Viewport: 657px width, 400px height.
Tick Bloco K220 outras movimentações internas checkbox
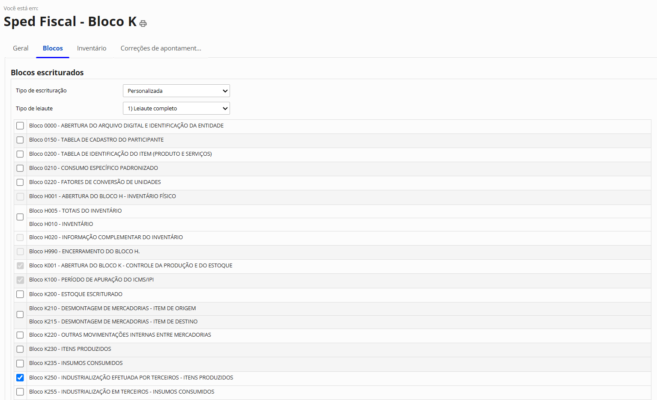tap(20, 335)
